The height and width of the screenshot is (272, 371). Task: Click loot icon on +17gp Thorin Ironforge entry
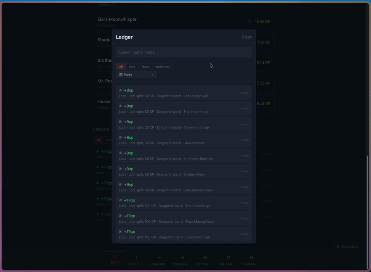(x=121, y=200)
